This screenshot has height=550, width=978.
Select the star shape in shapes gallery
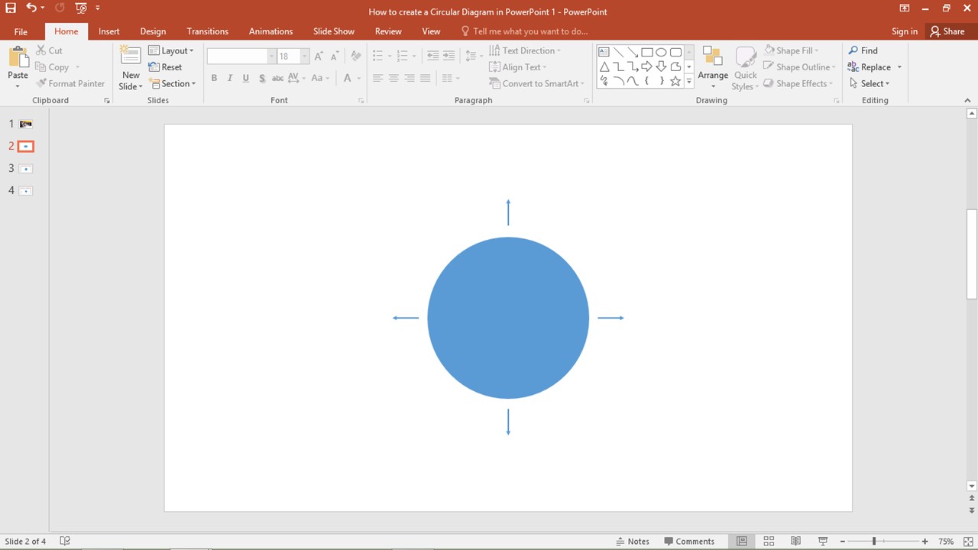(x=675, y=81)
